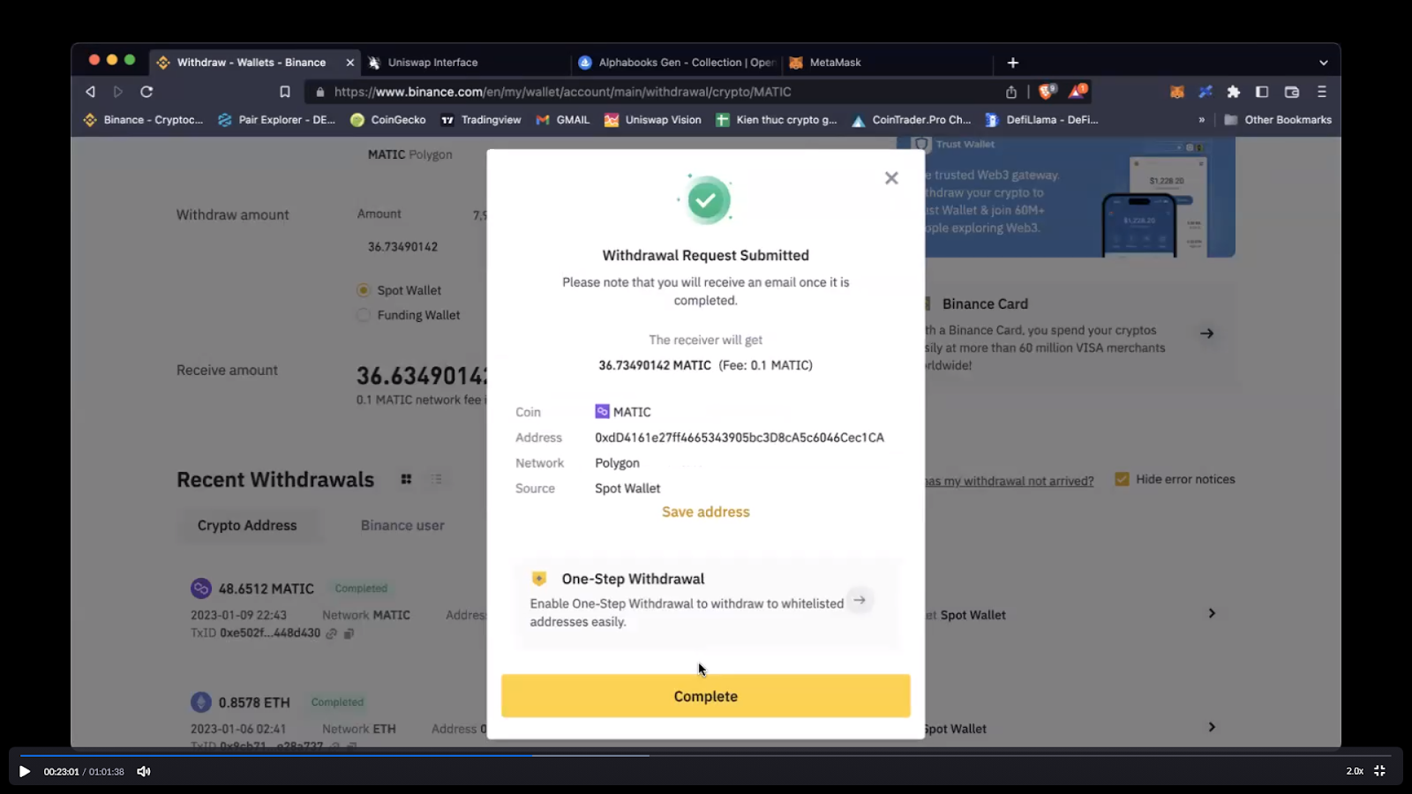Copy TxID 0xe502f...448d430
The height and width of the screenshot is (794, 1412).
click(349, 633)
